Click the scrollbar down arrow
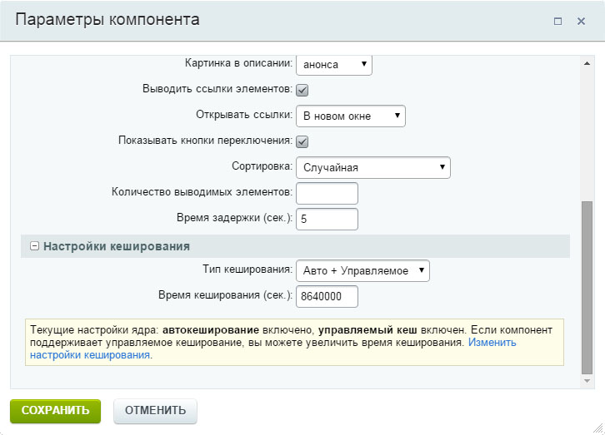This screenshot has height=435, width=605. click(587, 380)
